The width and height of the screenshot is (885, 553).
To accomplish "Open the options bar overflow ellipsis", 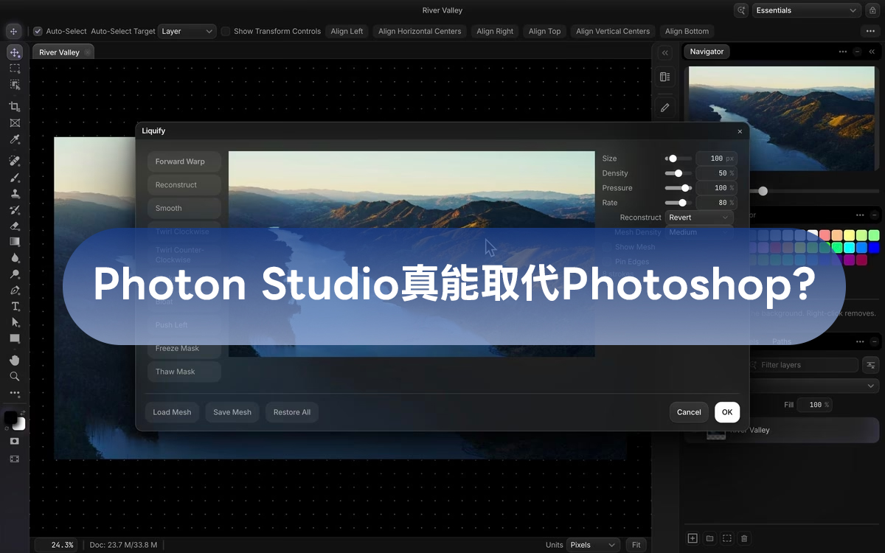I will click(870, 31).
